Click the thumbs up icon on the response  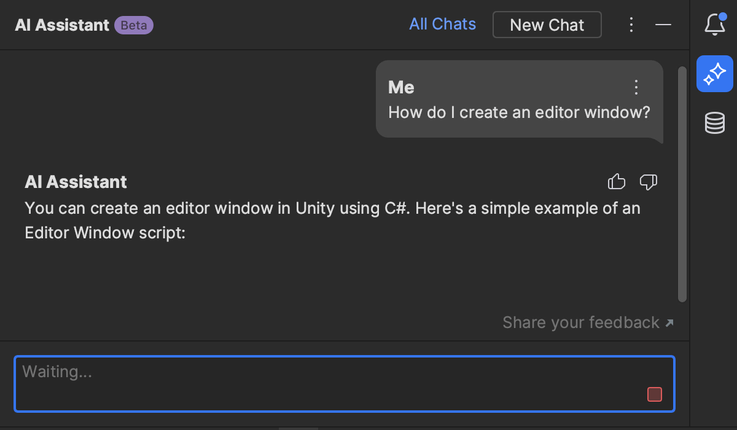pos(616,182)
